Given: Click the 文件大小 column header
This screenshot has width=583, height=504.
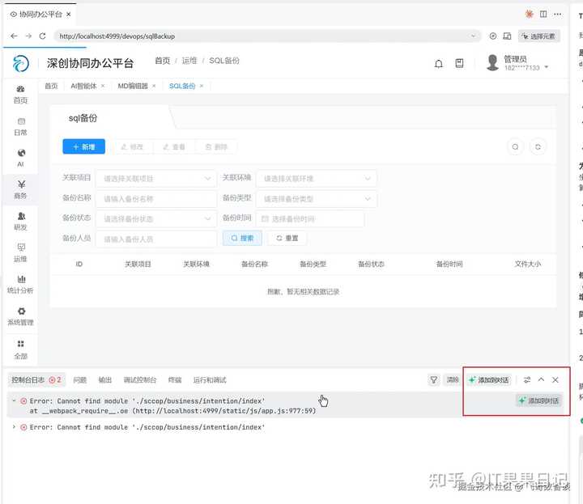Looking at the screenshot, I should [528, 264].
